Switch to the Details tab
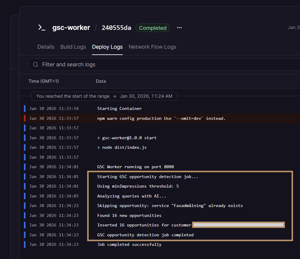Image resolution: width=300 pixels, height=259 pixels. [x=46, y=47]
